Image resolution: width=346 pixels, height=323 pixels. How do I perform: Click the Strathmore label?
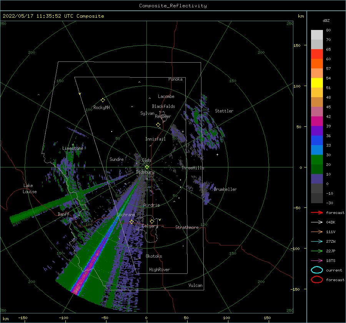[187, 227]
